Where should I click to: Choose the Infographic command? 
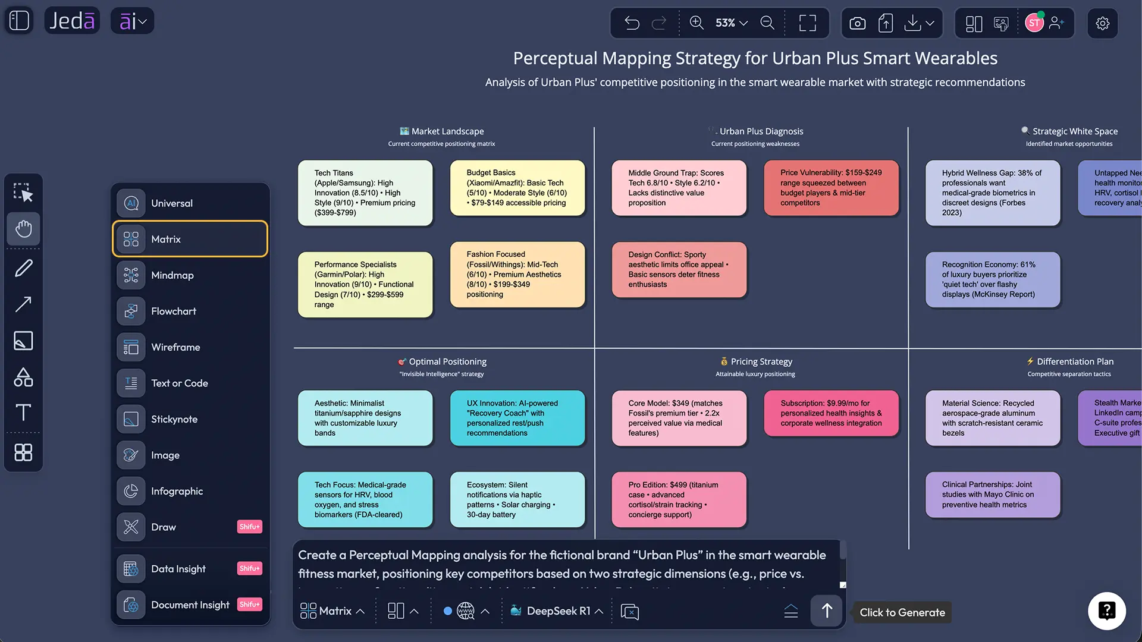coord(190,491)
